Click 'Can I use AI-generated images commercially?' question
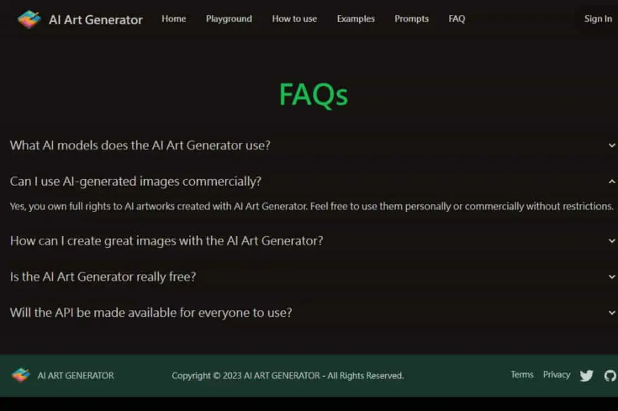 coord(136,181)
